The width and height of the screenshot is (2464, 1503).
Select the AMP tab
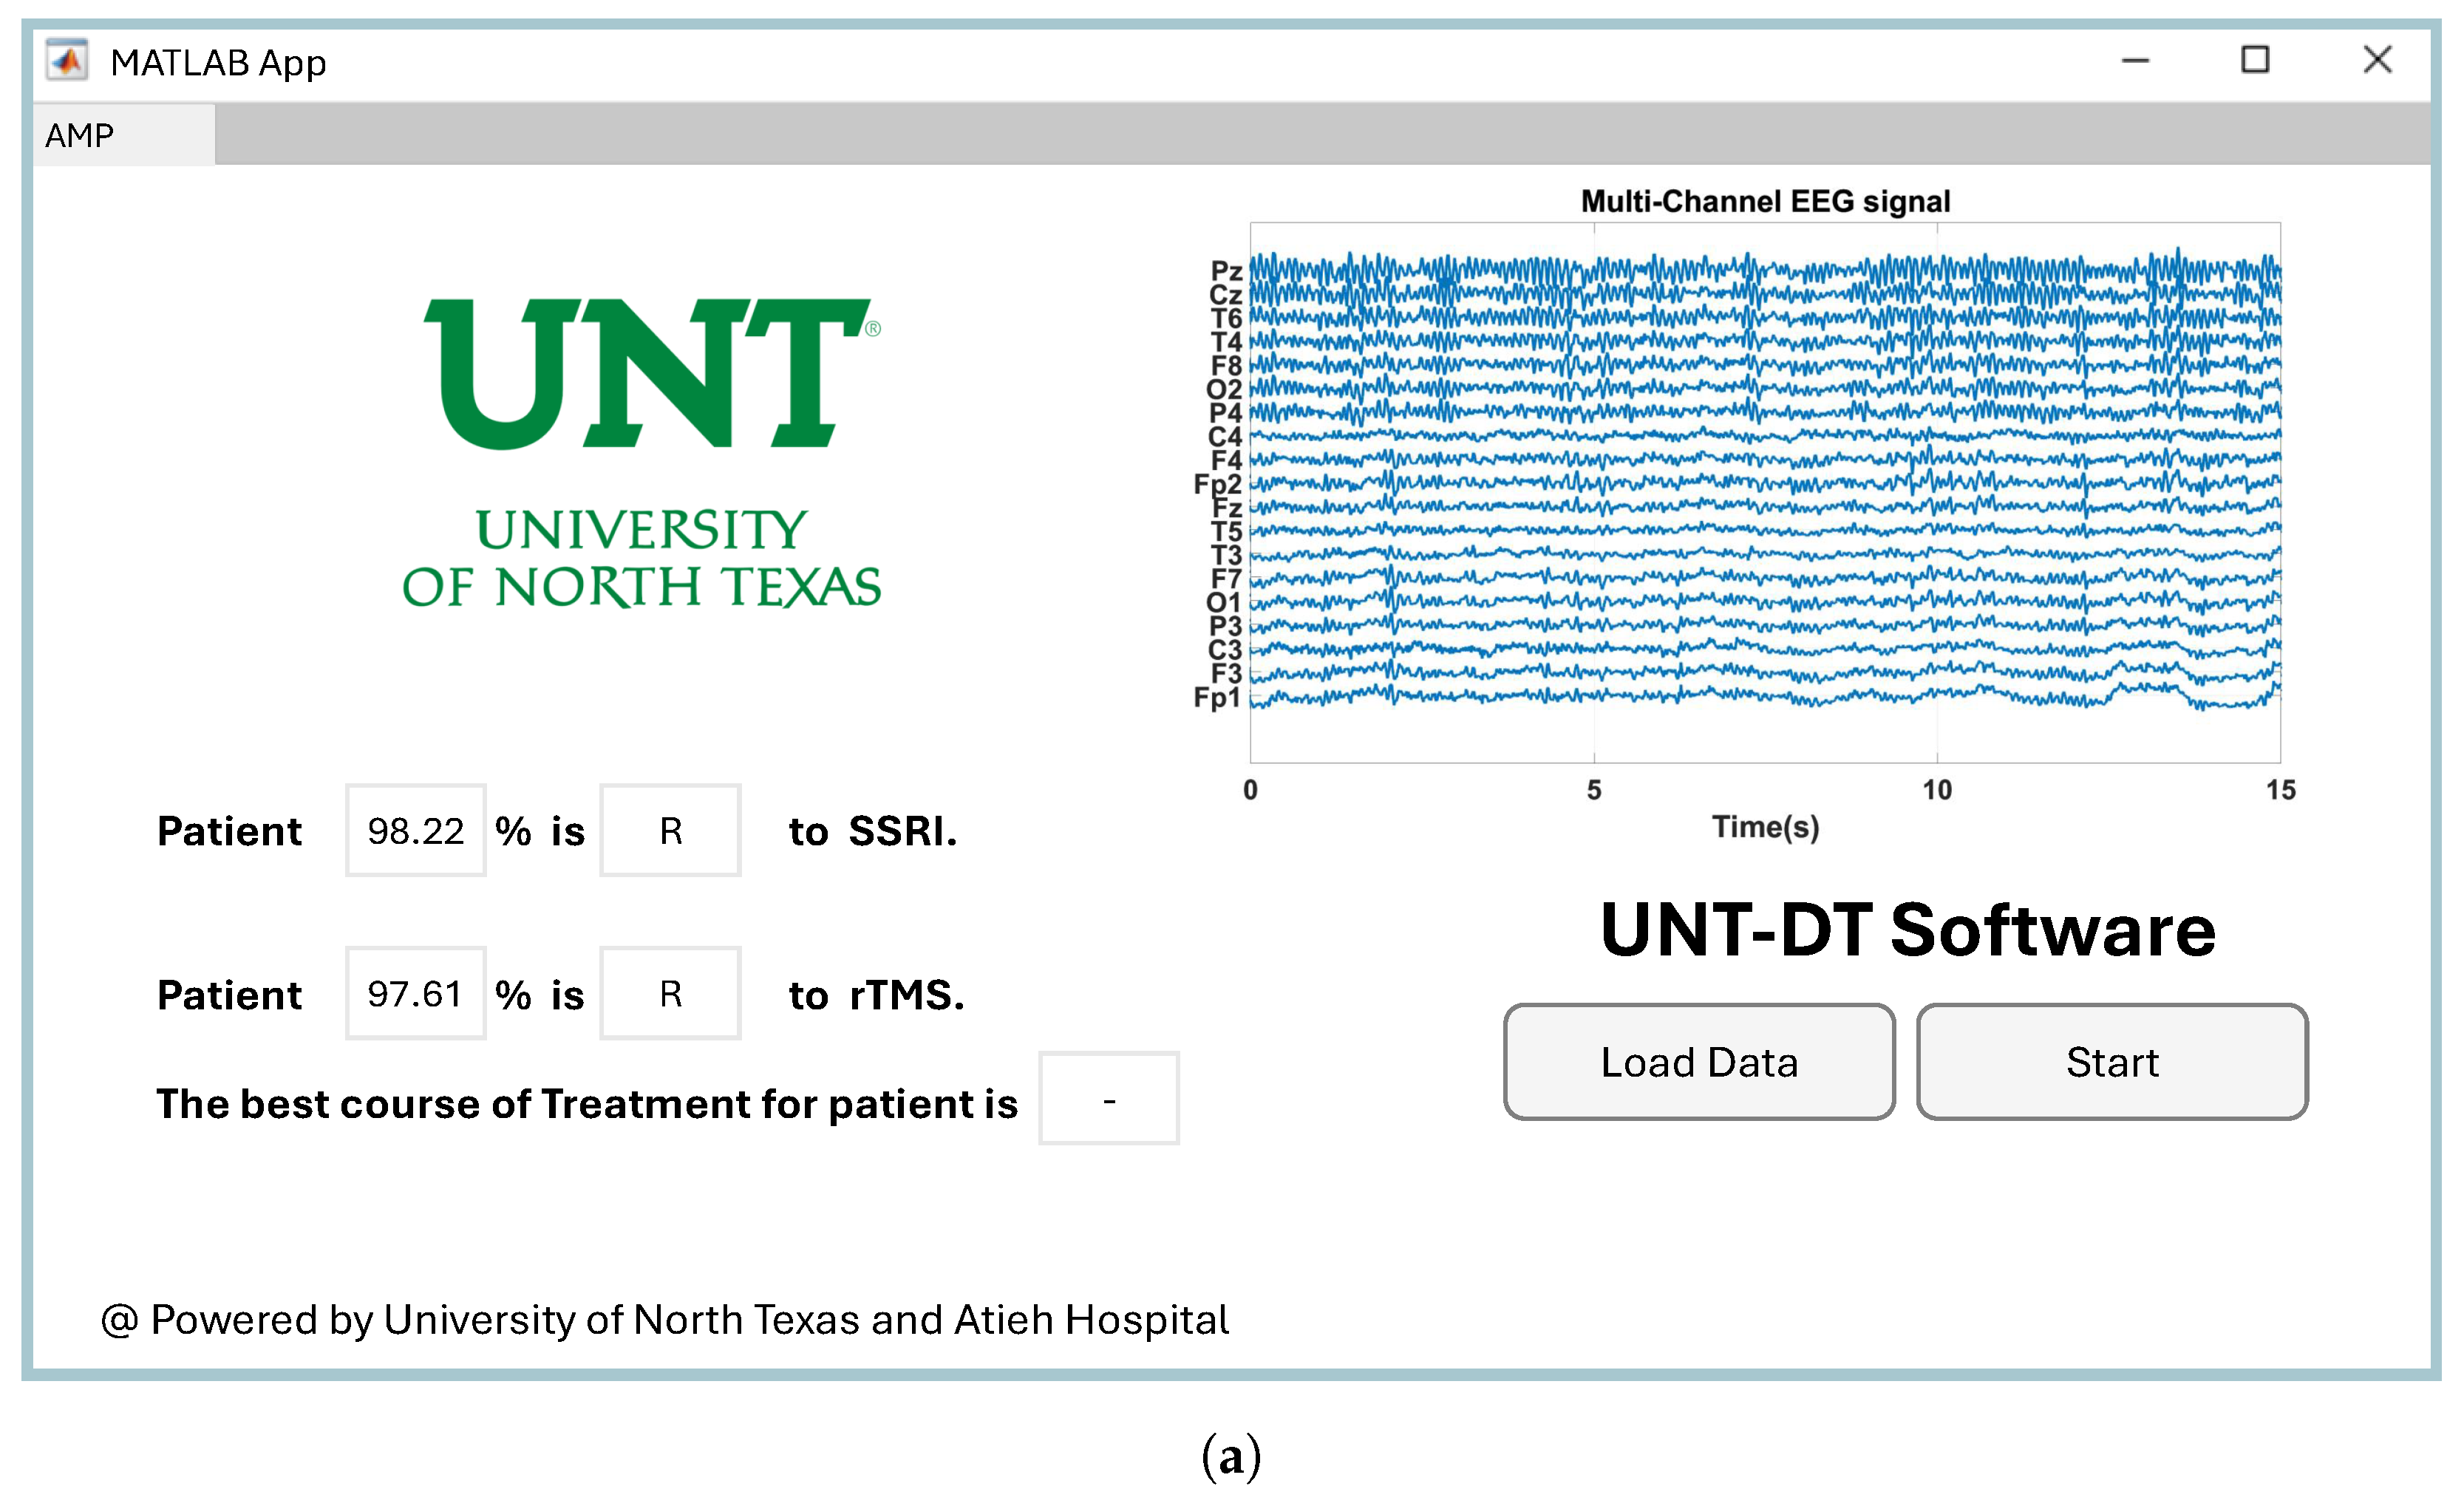[123, 135]
